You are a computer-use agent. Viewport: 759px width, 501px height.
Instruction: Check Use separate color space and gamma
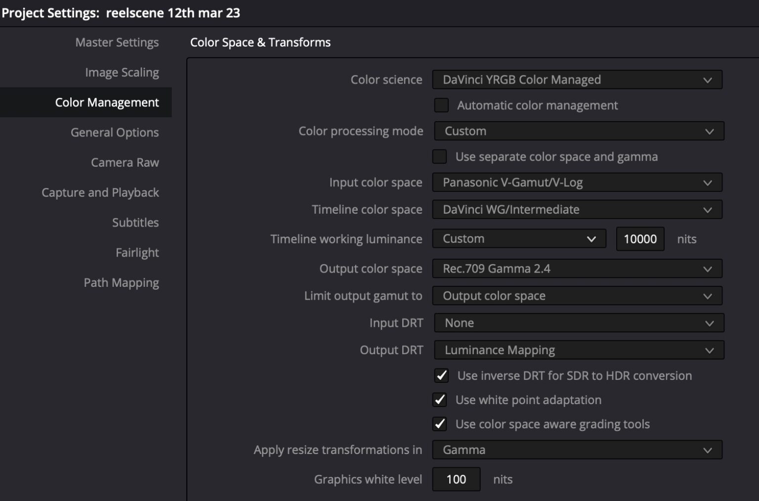click(440, 156)
